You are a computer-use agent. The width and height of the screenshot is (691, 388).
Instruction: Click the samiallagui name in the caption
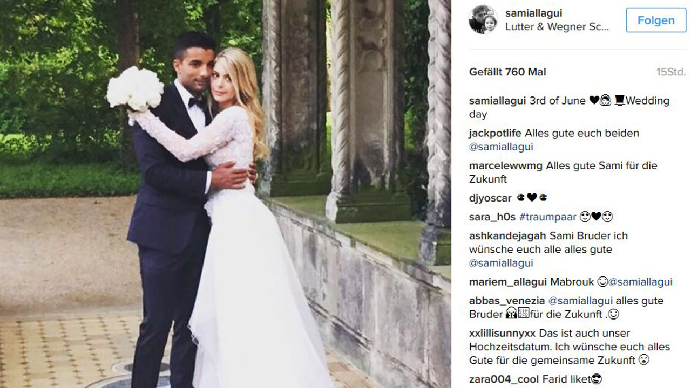pos(497,101)
